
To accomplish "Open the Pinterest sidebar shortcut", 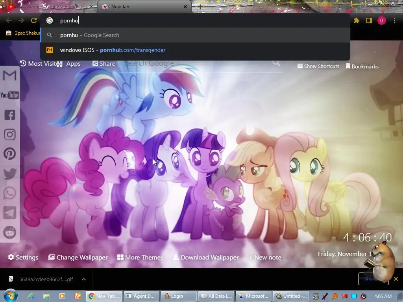I will click(10, 154).
